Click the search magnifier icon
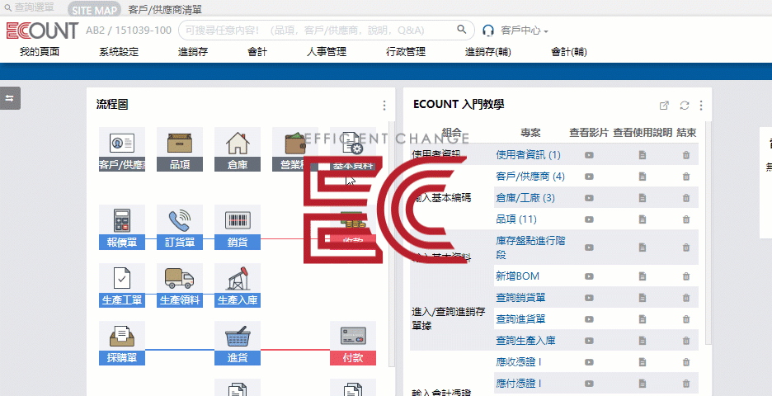Screen dimensions: 772x396 [x=461, y=30]
